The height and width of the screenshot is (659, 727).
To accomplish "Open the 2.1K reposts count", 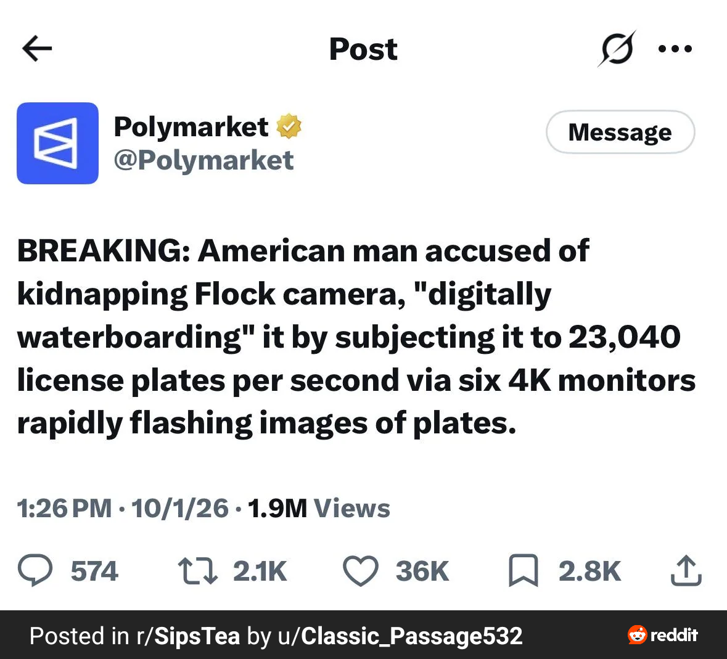I will tap(260, 571).
